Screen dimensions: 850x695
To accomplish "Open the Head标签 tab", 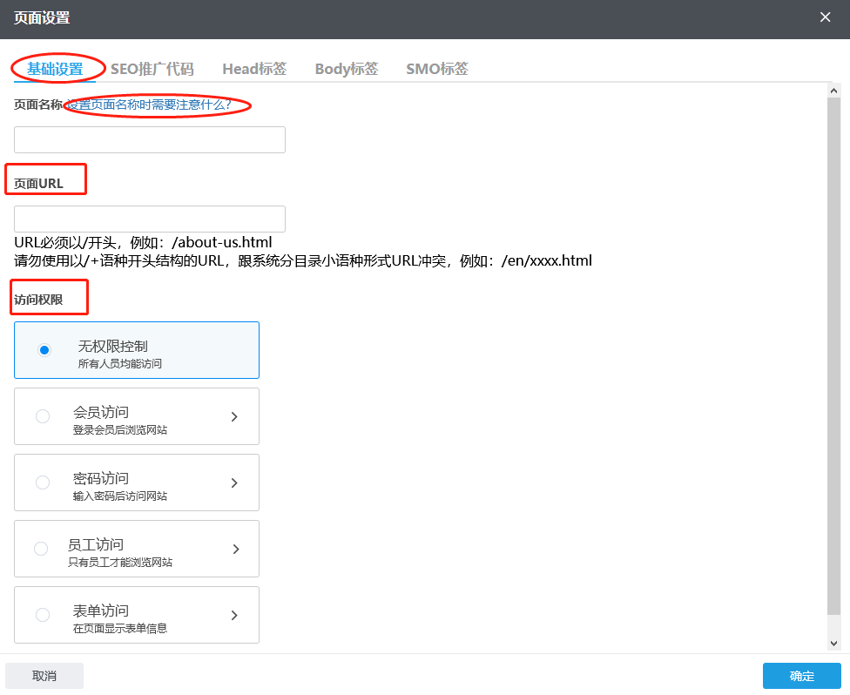I will 253,68.
